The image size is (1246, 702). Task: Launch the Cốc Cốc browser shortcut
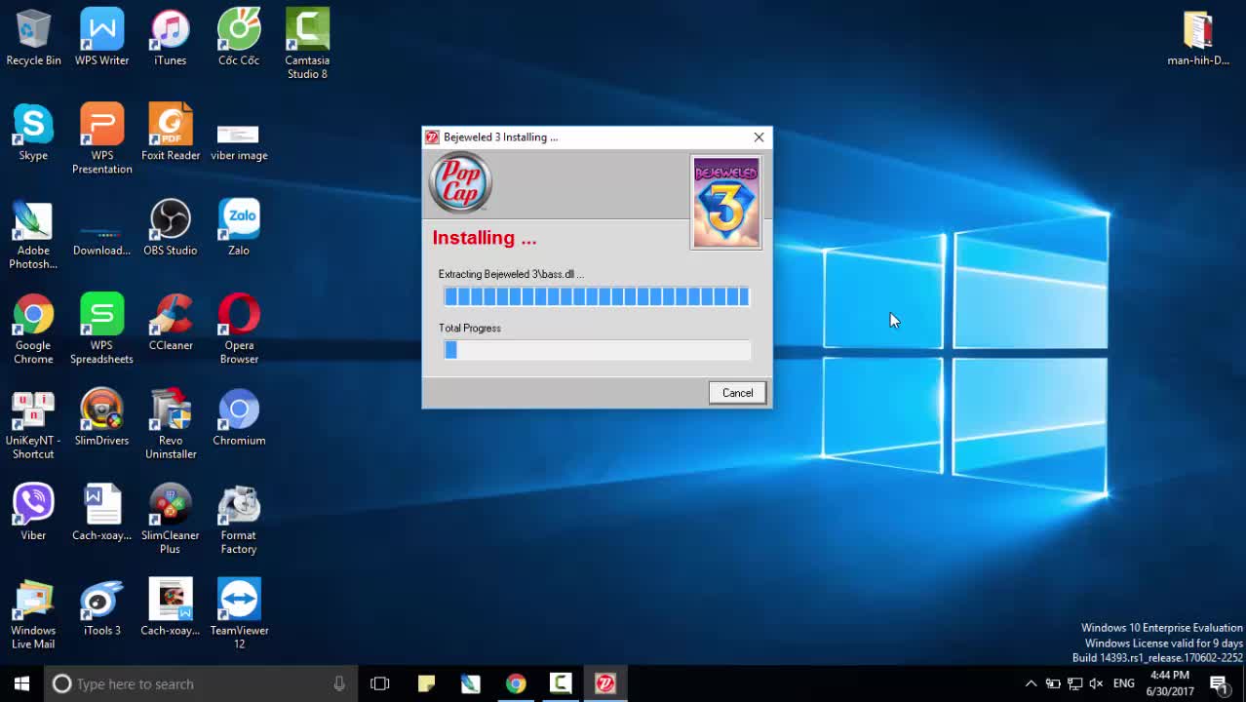239,38
